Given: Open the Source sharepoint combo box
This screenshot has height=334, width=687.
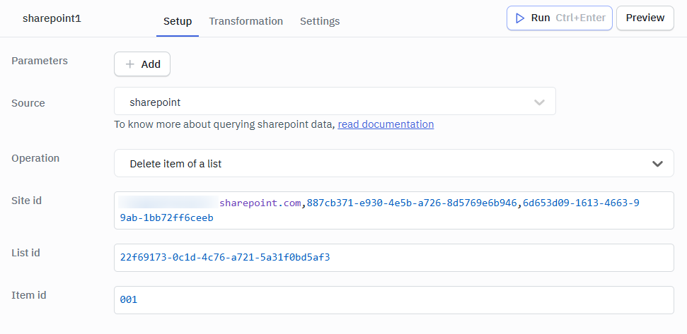Looking at the screenshot, I should click(x=335, y=101).
